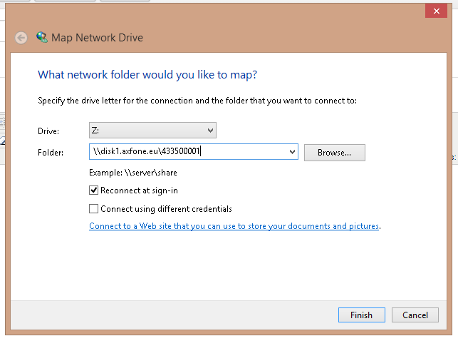The height and width of the screenshot is (341, 458).
Task: Close the Map Network Drive dialog
Action: tap(434, 11)
